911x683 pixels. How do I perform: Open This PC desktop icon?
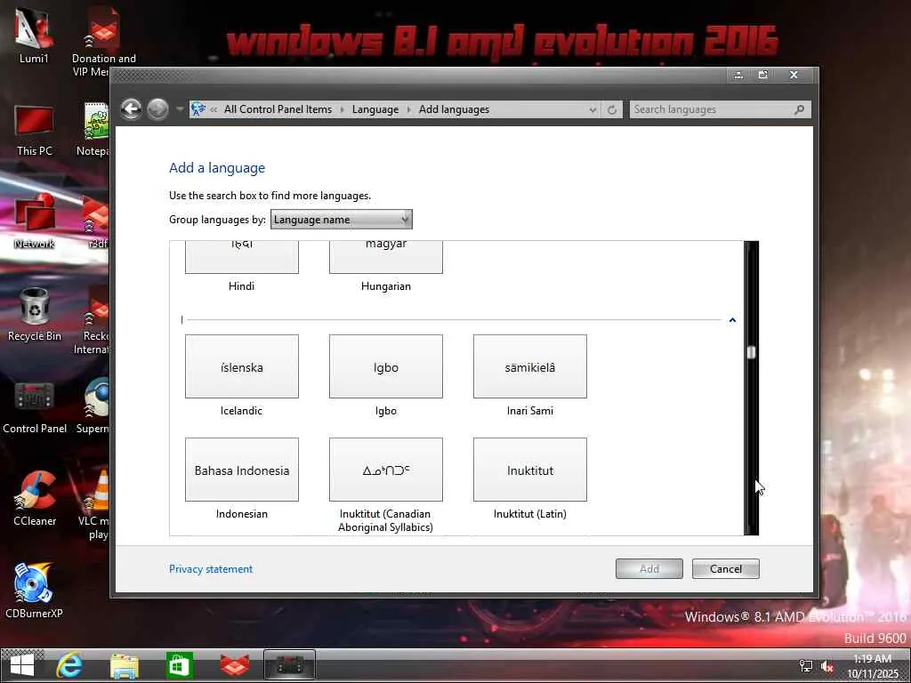(x=34, y=131)
